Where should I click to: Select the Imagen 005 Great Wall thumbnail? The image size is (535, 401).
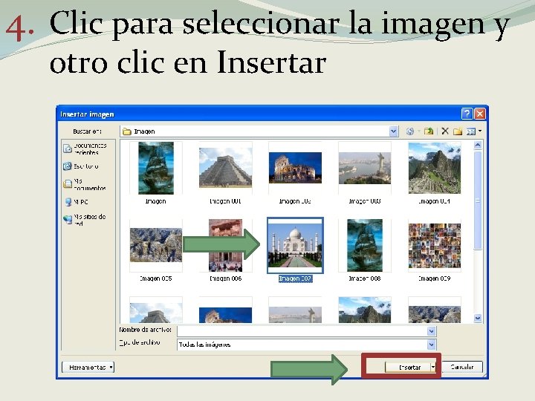click(156, 245)
